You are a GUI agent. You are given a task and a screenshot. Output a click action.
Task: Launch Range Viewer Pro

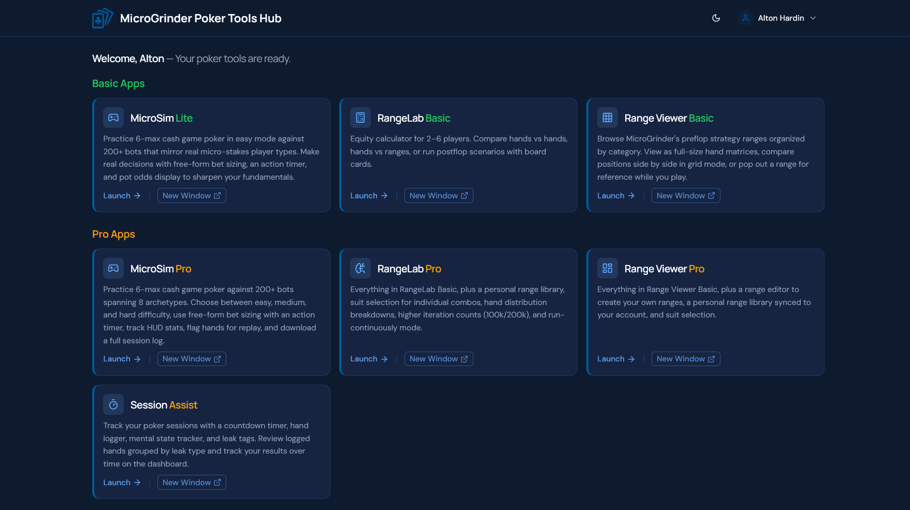coord(616,359)
